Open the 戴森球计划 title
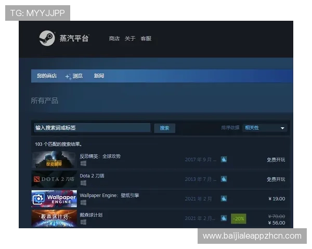 pyautogui.click(x=91, y=215)
